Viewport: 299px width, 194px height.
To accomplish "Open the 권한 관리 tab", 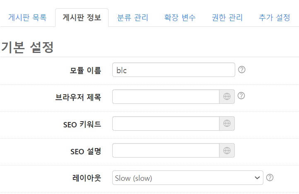I will point(227,18).
